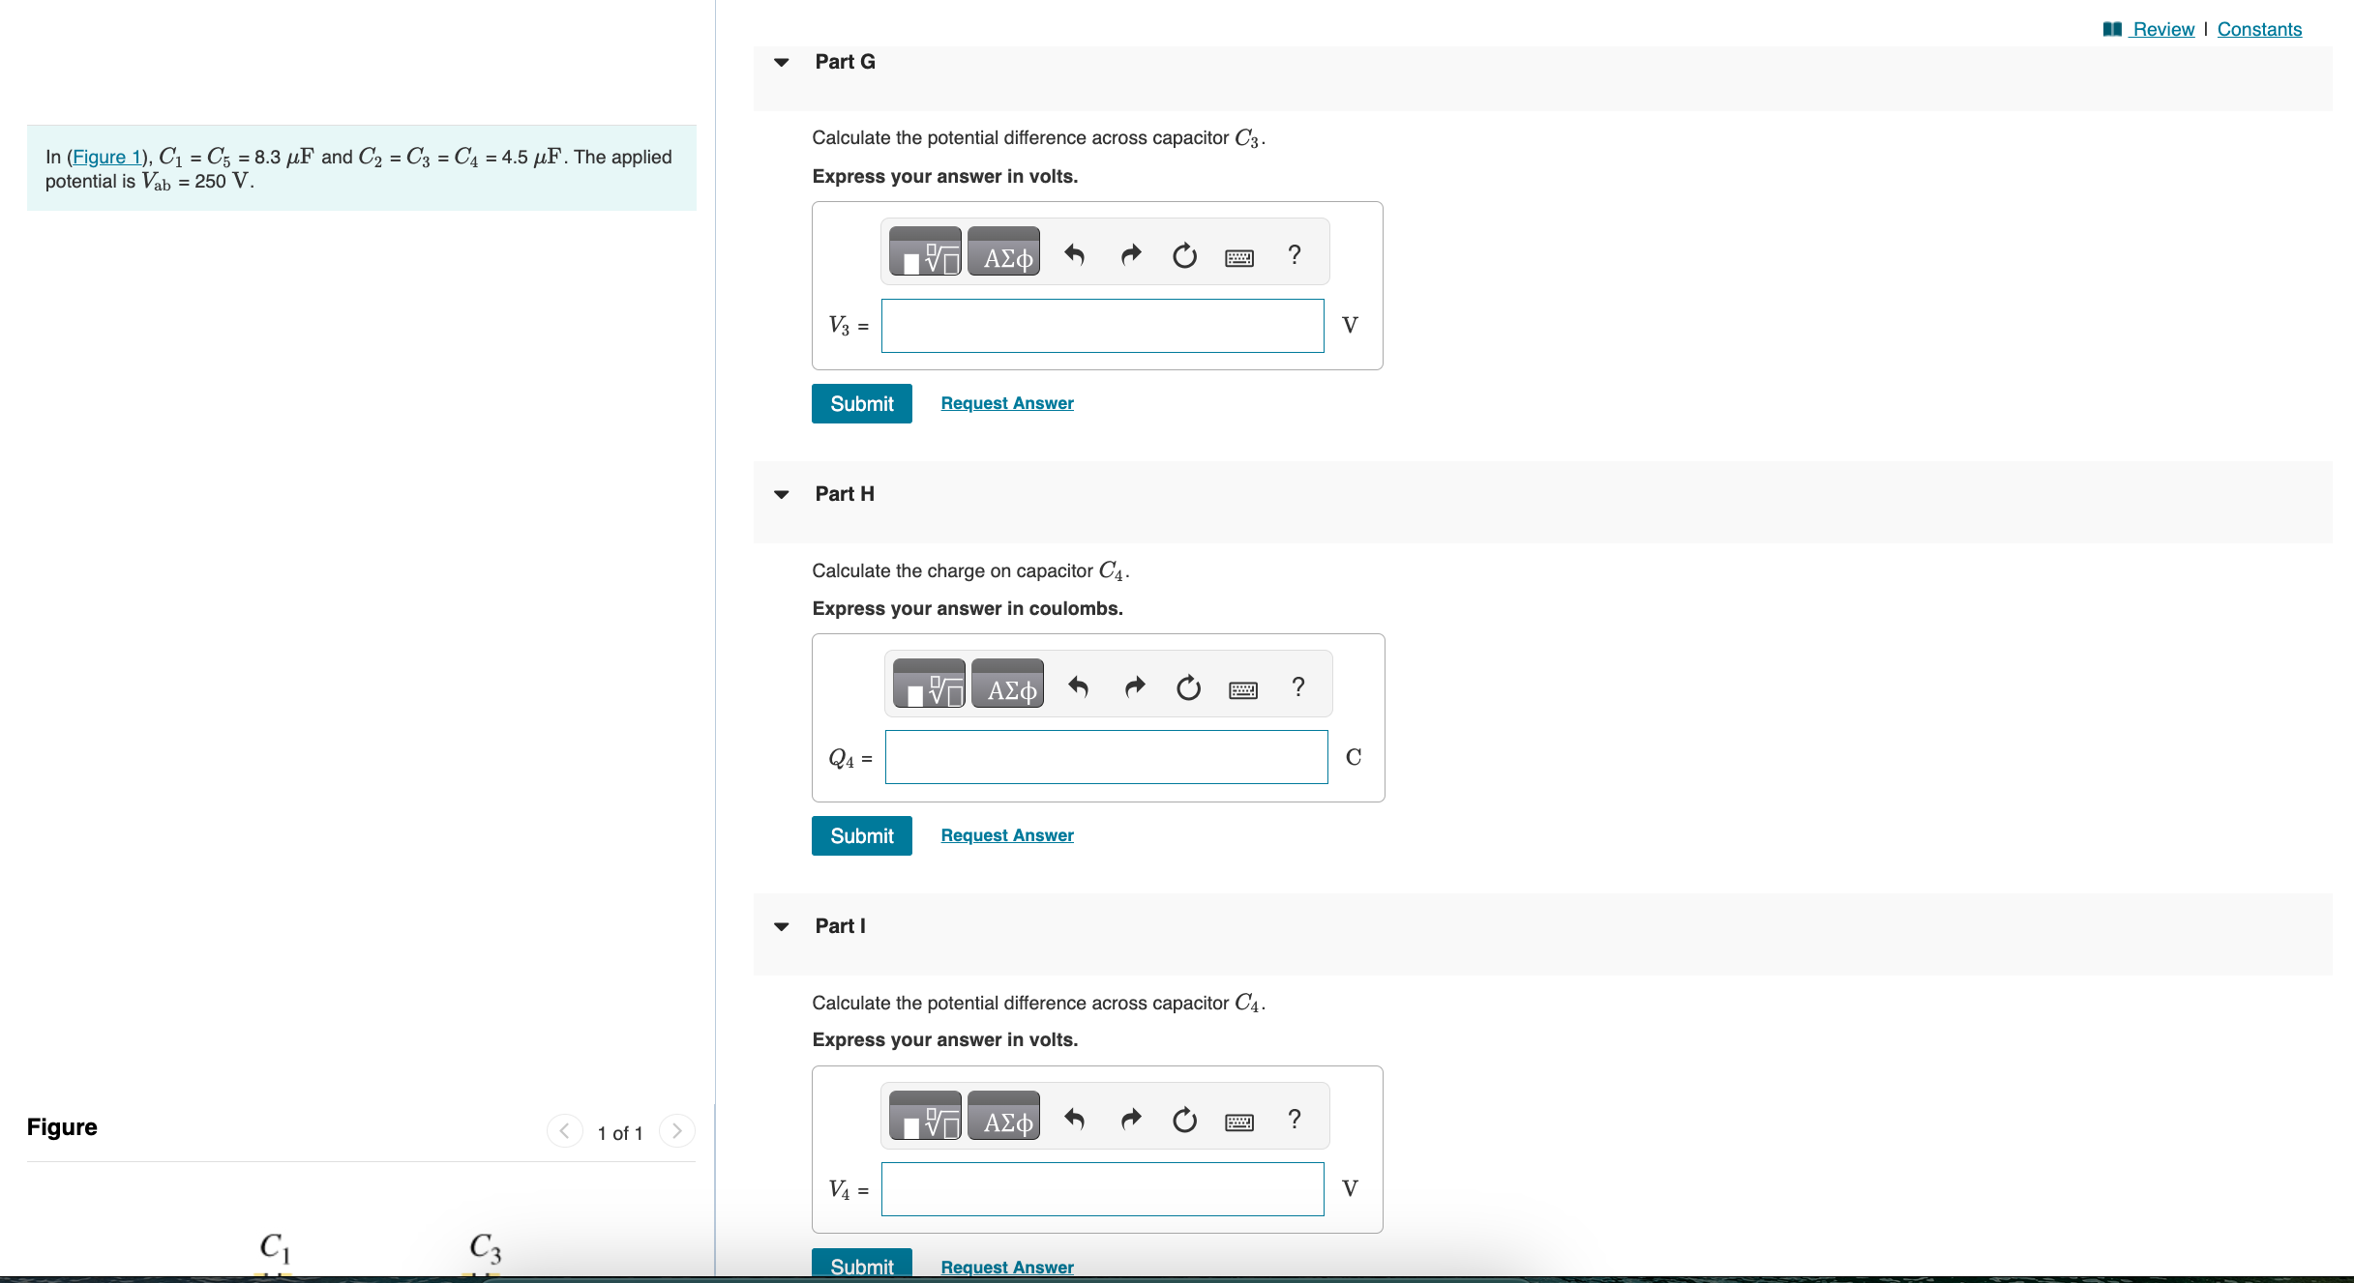Screen dimensions: 2354x1283
Task: Collapse the Part I section
Action: 782,926
